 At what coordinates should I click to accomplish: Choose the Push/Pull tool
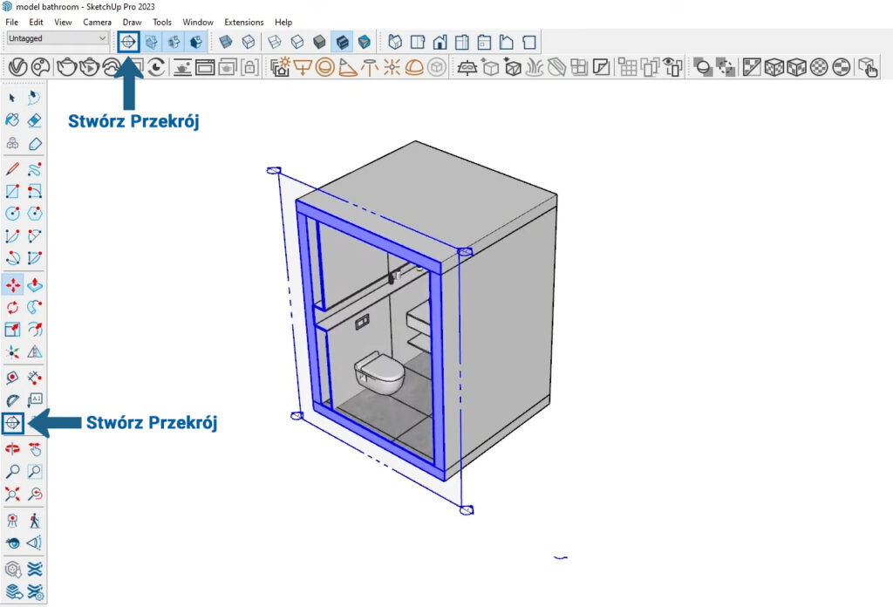click(35, 284)
